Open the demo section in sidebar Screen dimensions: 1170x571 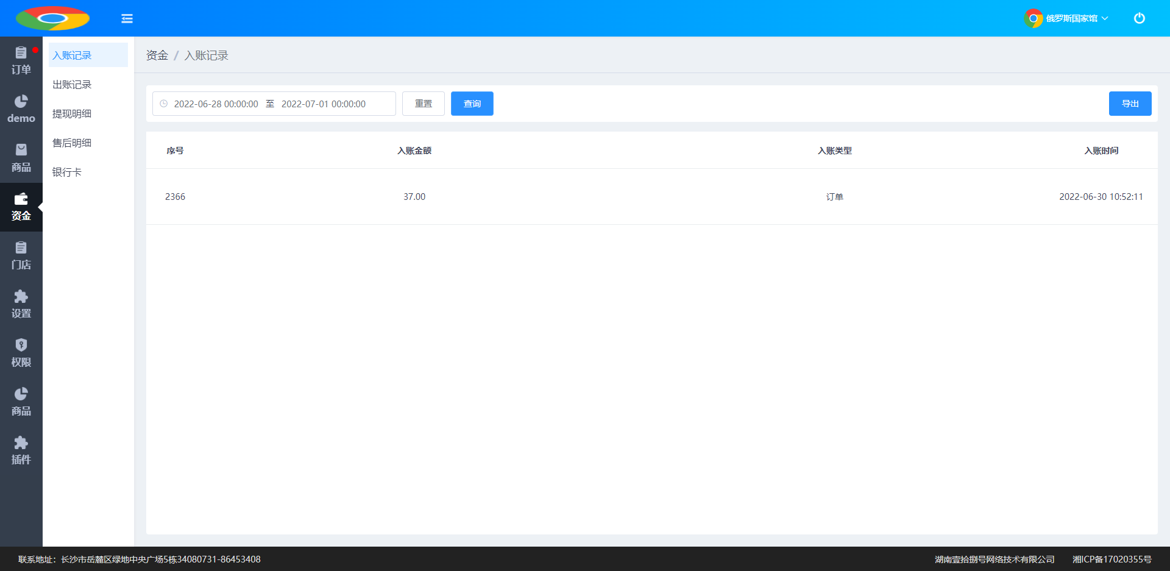[x=21, y=110]
